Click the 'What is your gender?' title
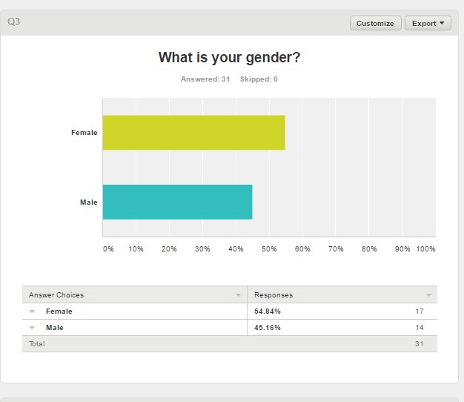The image size is (464, 402). tap(229, 58)
